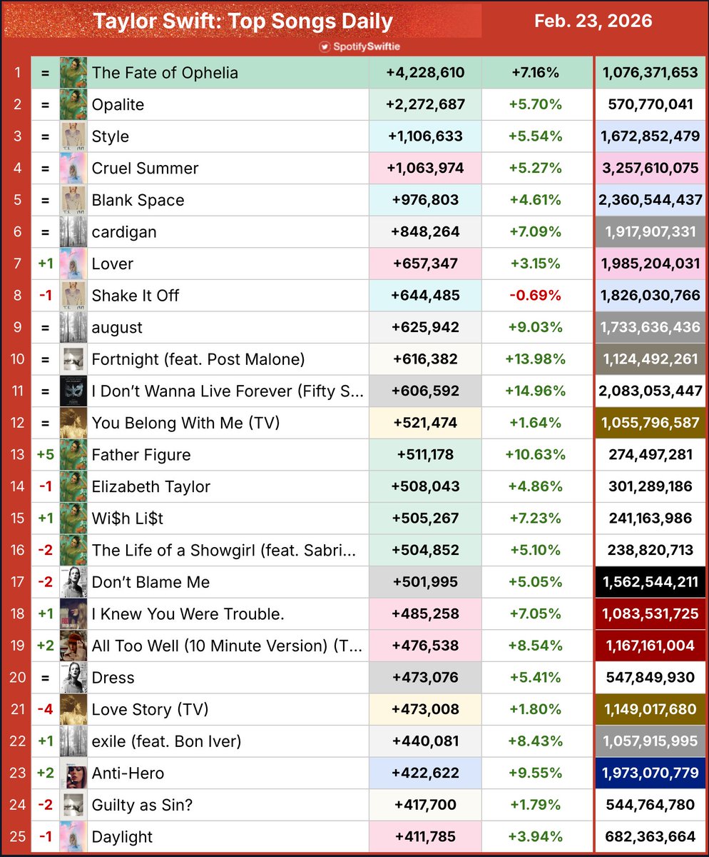Click total streams '1,973,070,779'
Viewport: 709px width, 857px height.
click(651, 773)
